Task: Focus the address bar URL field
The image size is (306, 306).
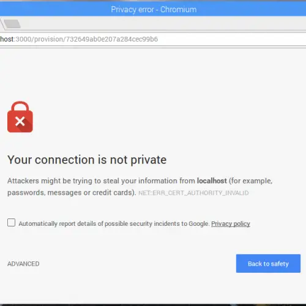Action: coord(153,39)
